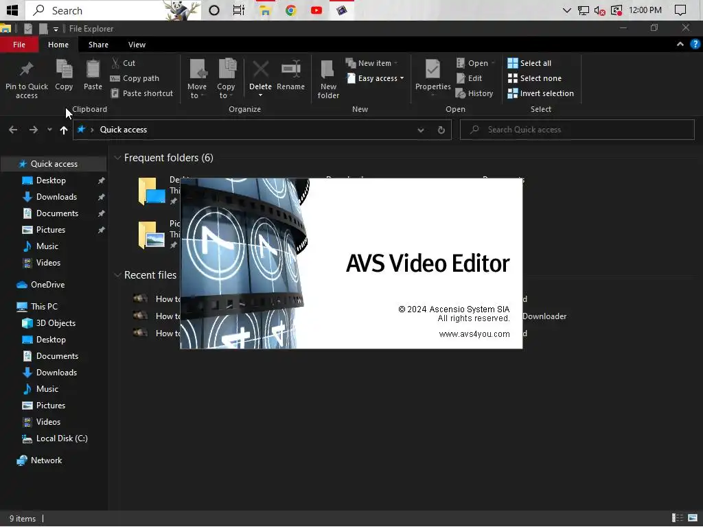Create a New folder
The width and height of the screenshot is (703, 527).
[x=328, y=79]
